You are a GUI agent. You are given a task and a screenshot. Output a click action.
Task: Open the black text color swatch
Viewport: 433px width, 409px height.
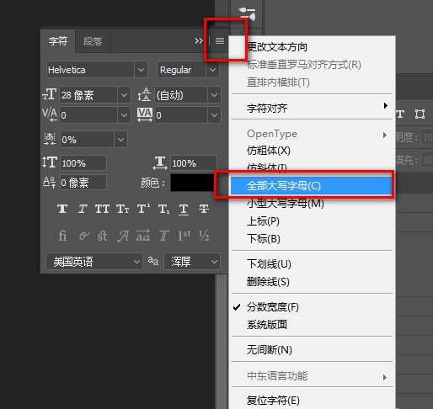coord(192,183)
